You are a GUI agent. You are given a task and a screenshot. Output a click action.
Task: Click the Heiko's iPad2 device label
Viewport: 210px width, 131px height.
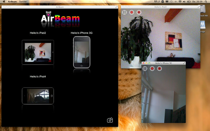coord(38,33)
